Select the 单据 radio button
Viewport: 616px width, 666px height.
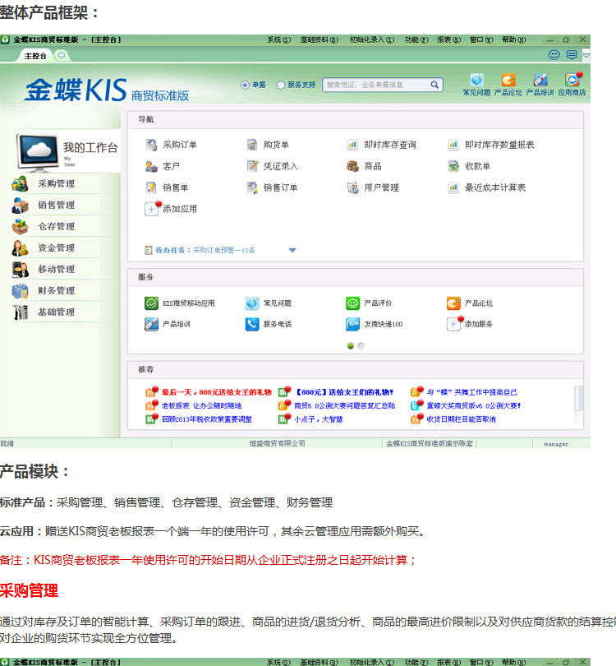[x=245, y=85]
